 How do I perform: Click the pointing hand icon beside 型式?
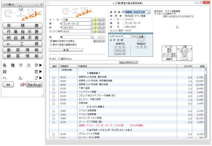(96, 28)
